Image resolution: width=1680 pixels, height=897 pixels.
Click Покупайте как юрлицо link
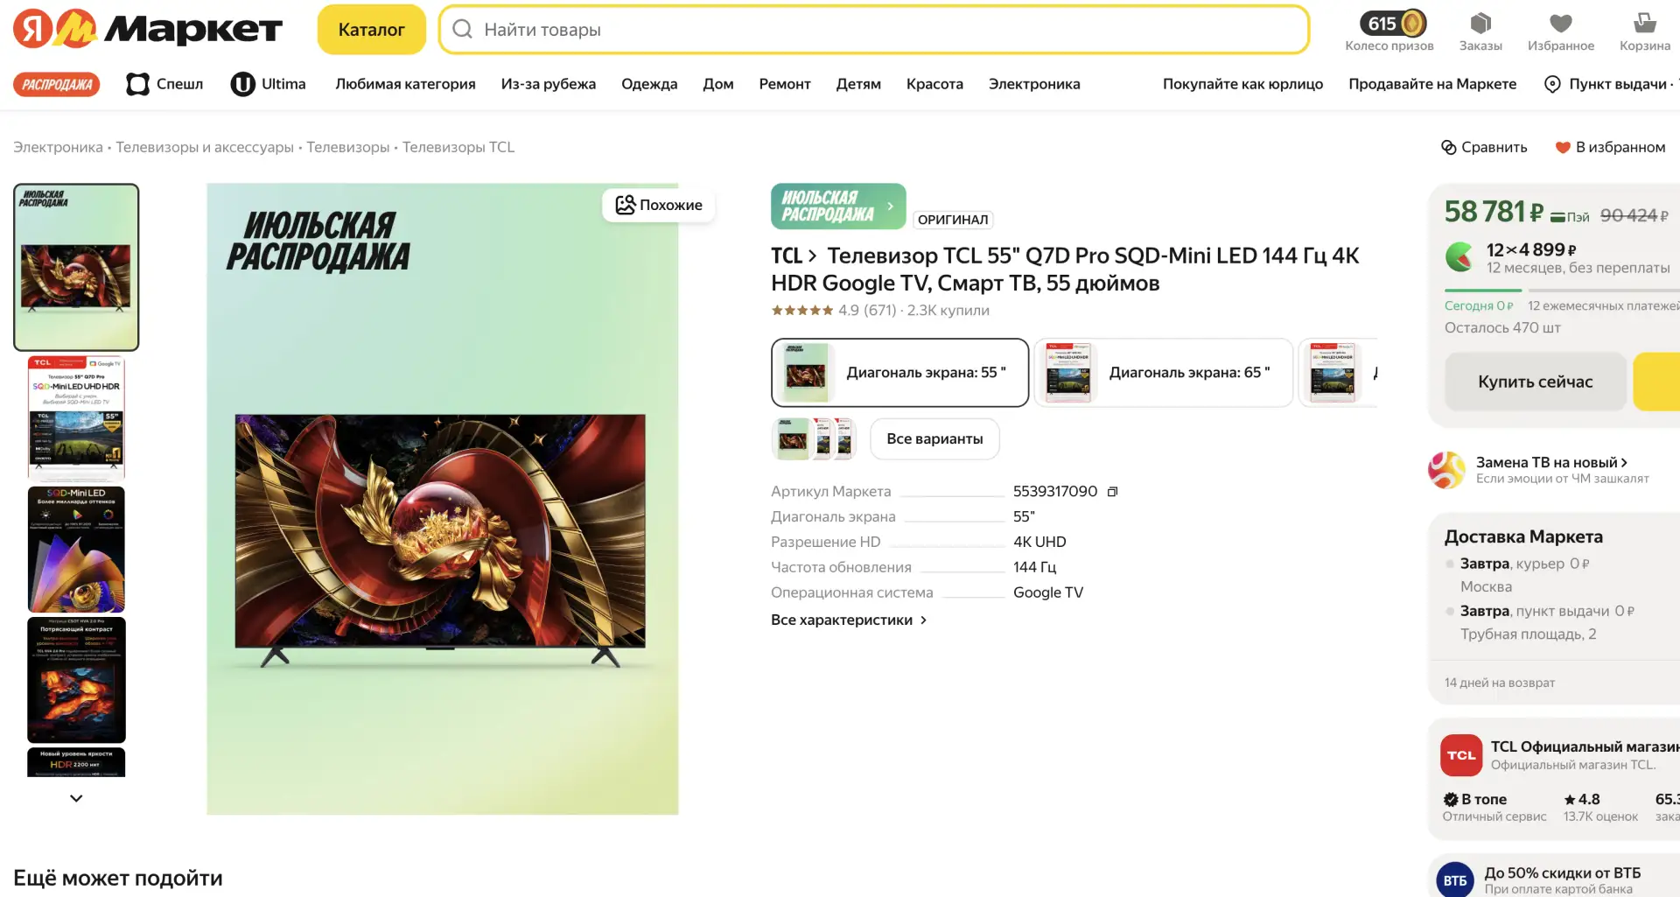pos(1242,84)
